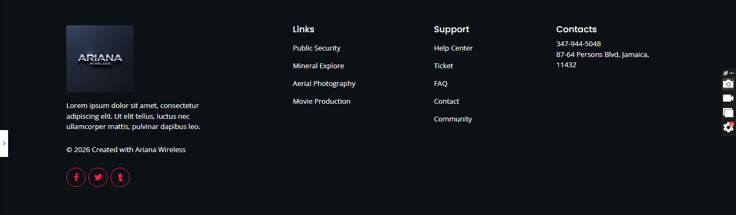Open the Twitter social icon
Viewport: 736px width, 215px height.
[98, 177]
